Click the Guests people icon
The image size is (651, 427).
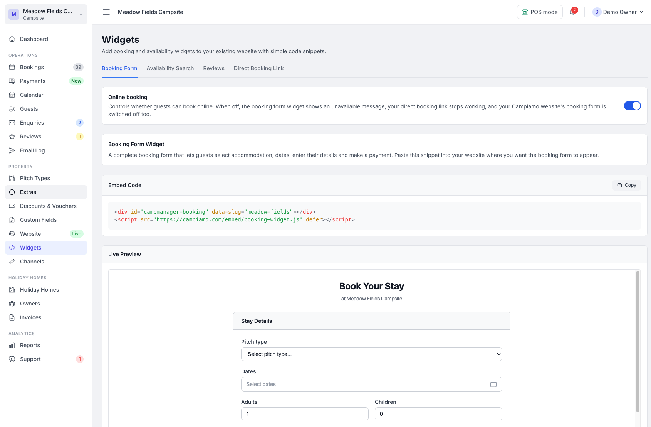pyautogui.click(x=12, y=109)
